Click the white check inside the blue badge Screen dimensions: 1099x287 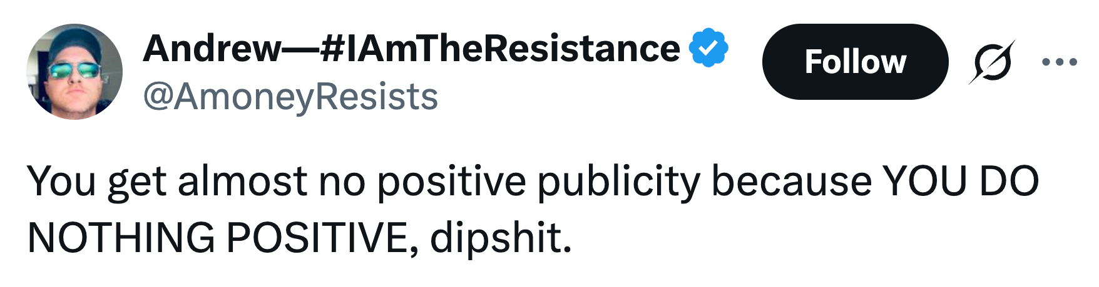708,47
